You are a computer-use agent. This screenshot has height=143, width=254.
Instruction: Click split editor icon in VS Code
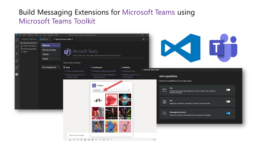click(143, 39)
